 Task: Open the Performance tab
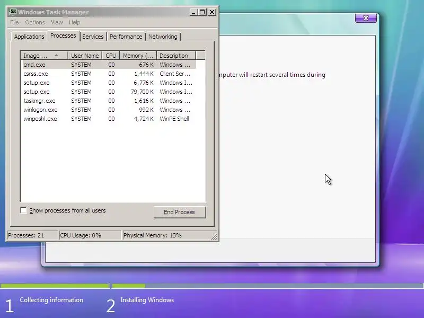coord(126,37)
